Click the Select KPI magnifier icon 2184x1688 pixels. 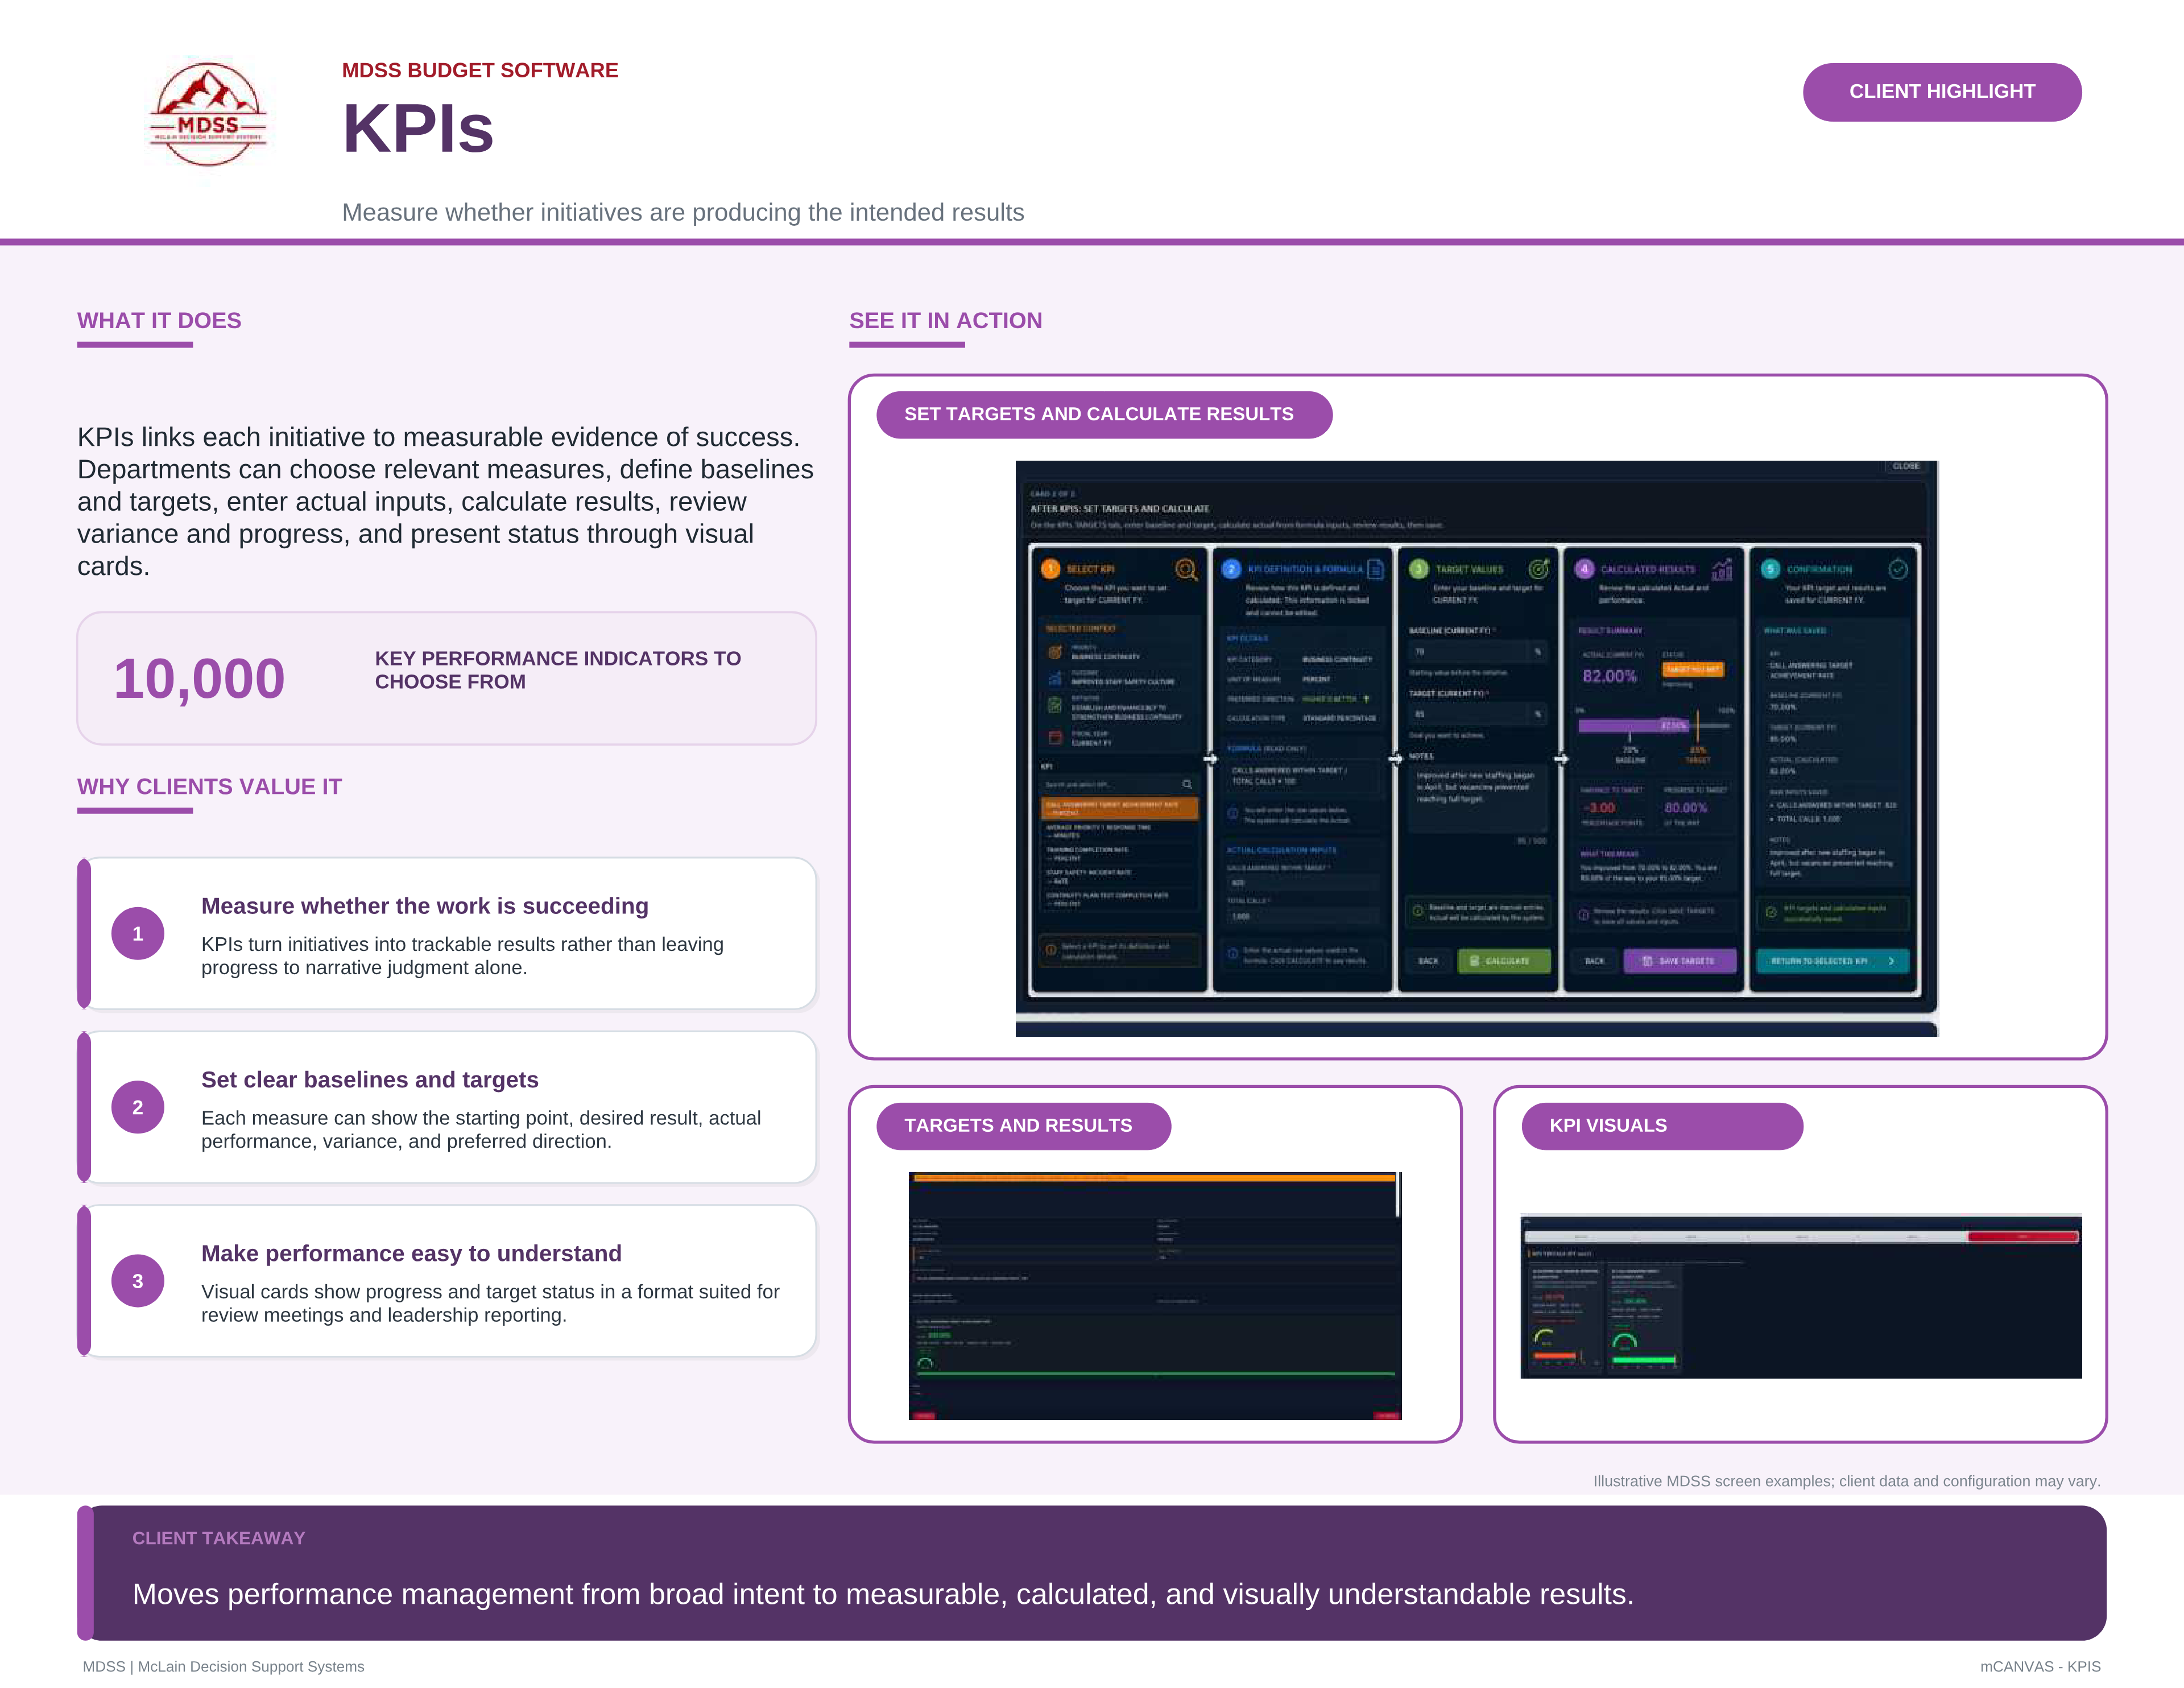click(1186, 569)
